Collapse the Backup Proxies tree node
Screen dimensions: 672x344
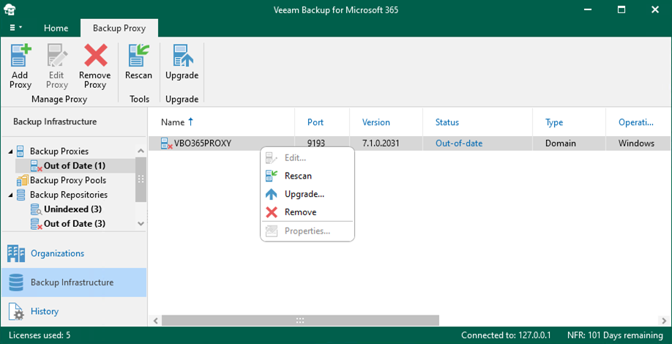click(10, 152)
